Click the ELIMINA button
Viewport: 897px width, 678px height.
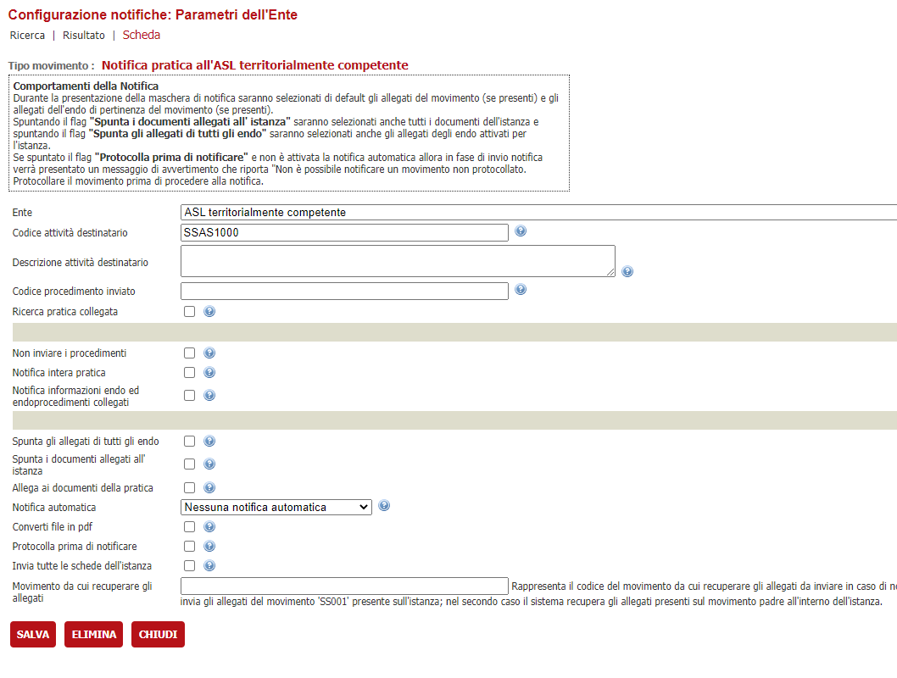point(94,635)
